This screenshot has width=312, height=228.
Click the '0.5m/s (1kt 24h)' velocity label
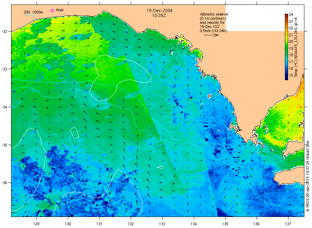[x=214, y=31]
